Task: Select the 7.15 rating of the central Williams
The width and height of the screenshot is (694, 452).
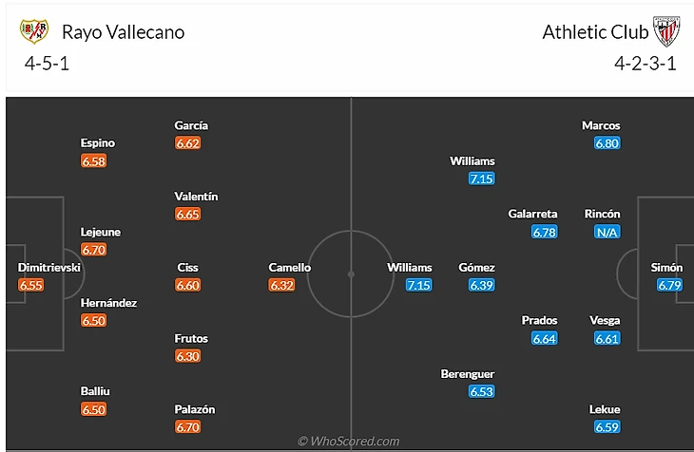Action: [x=418, y=285]
